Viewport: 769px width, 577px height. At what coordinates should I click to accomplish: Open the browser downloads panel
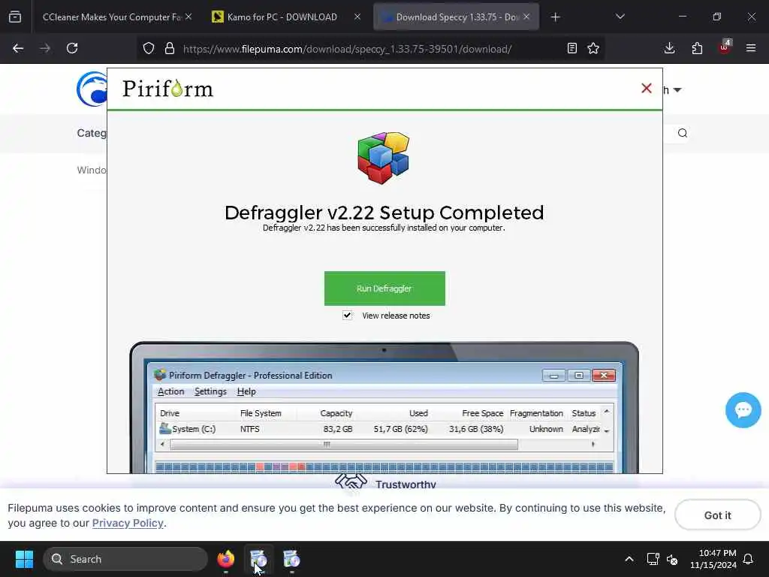coord(669,48)
